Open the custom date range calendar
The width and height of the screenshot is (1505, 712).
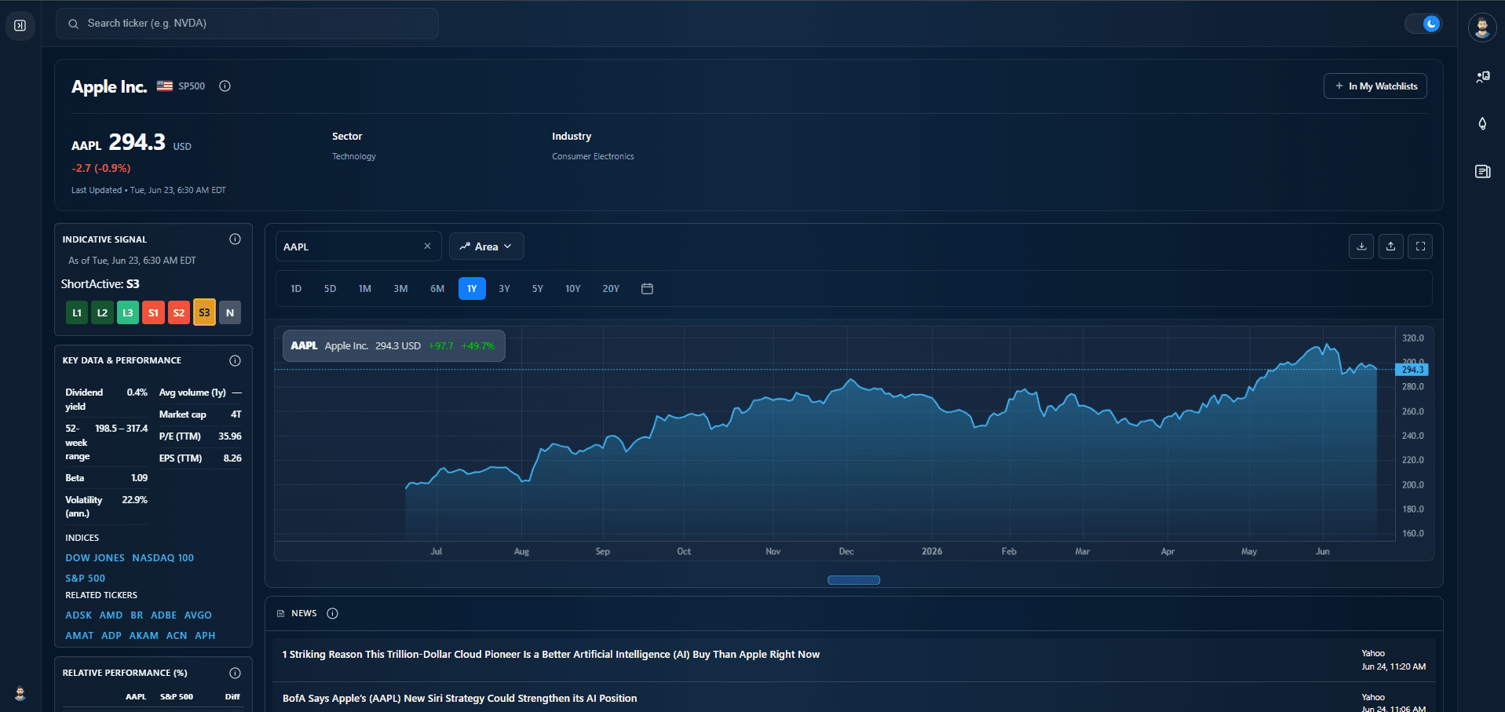[647, 289]
